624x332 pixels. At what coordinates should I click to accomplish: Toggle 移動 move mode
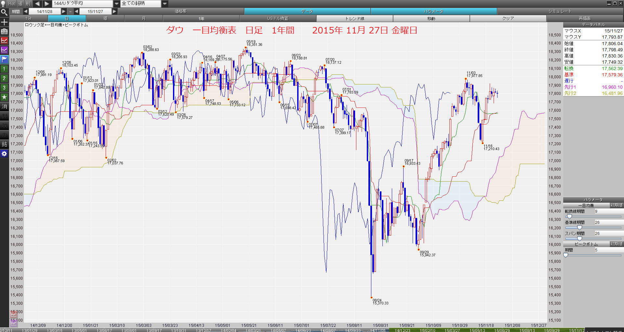431,19
